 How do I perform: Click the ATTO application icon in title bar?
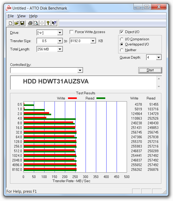point(9,8)
